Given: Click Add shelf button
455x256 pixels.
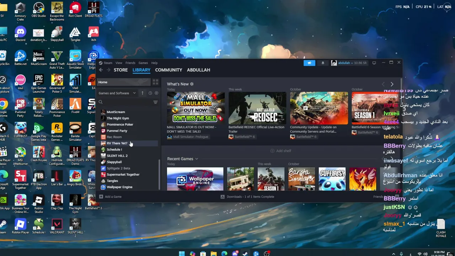Looking at the screenshot, I should [280, 151].
